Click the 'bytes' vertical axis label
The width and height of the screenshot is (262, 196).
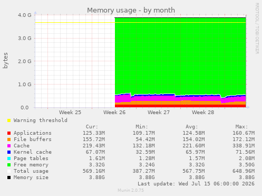(5, 60)
